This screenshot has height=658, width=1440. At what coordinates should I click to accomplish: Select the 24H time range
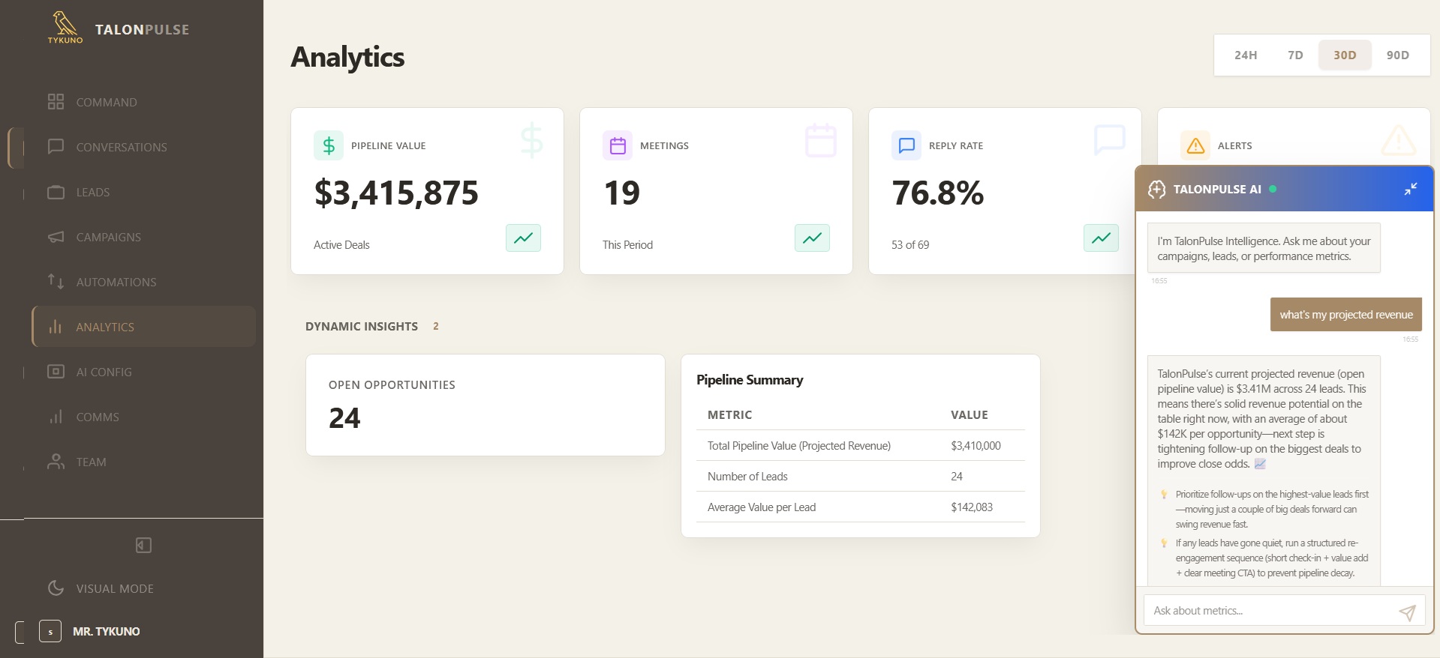click(x=1246, y=55)
